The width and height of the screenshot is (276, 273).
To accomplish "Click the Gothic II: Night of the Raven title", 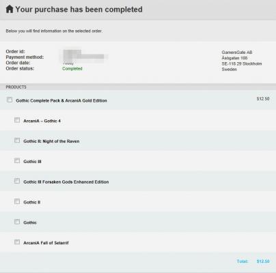I will point(51,141).
